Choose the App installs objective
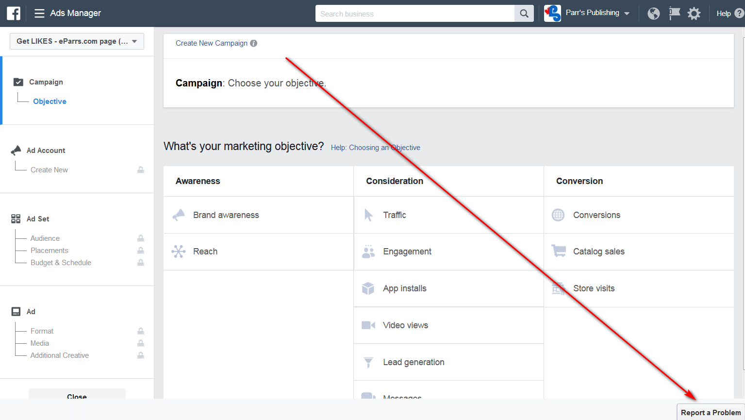Screen dimensions: 745x420 point(449,288)
